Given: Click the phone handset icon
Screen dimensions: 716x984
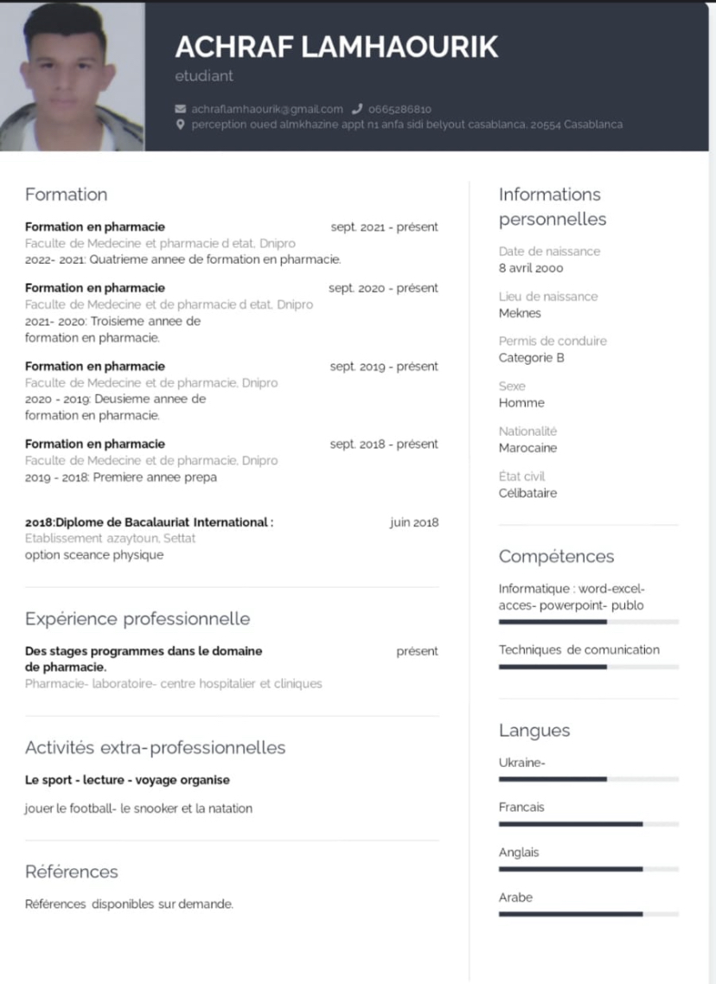Looking at the screenshot, I should (357, 109).
